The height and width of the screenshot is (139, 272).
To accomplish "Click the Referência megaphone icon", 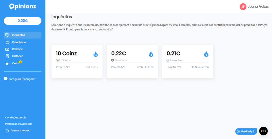I will click(7, 42).
